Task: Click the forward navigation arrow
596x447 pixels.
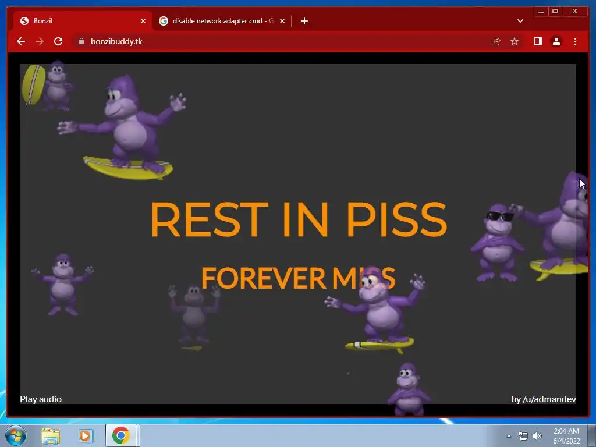Action: 40,41
